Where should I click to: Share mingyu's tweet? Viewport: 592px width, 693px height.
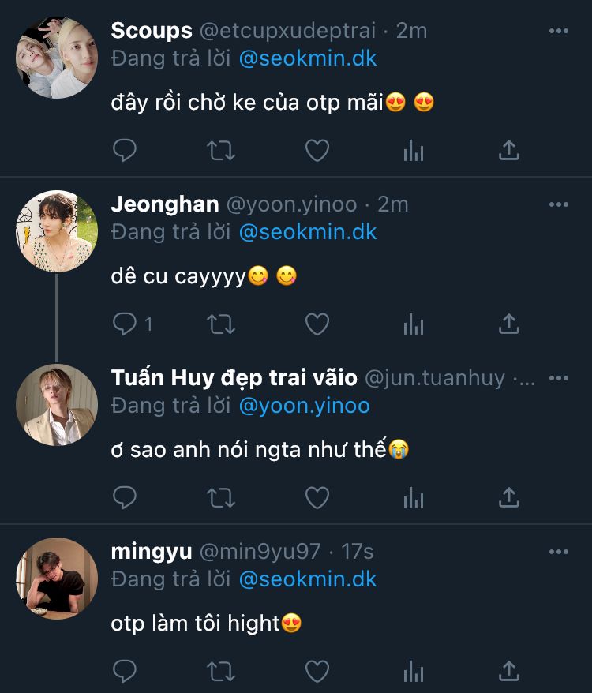pyautogui.click(x=510, y=672)
